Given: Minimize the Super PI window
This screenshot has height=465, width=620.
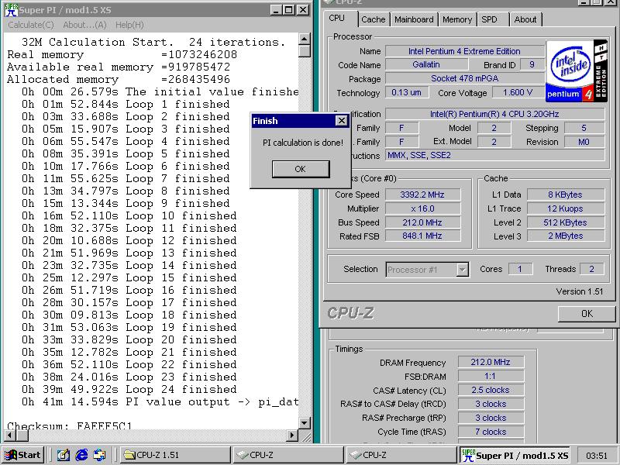Looking at the screenshot, I should tap(277, 10).
